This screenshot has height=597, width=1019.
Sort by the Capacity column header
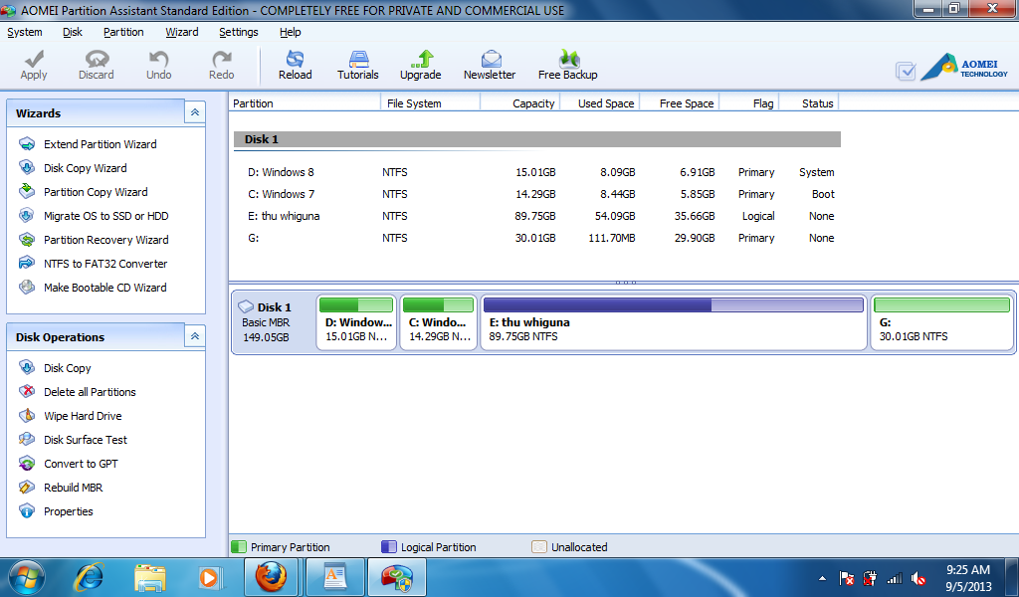520,103
